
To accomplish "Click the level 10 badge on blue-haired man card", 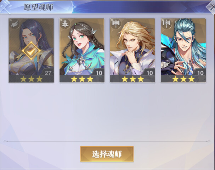I will [x=200, y=73].
